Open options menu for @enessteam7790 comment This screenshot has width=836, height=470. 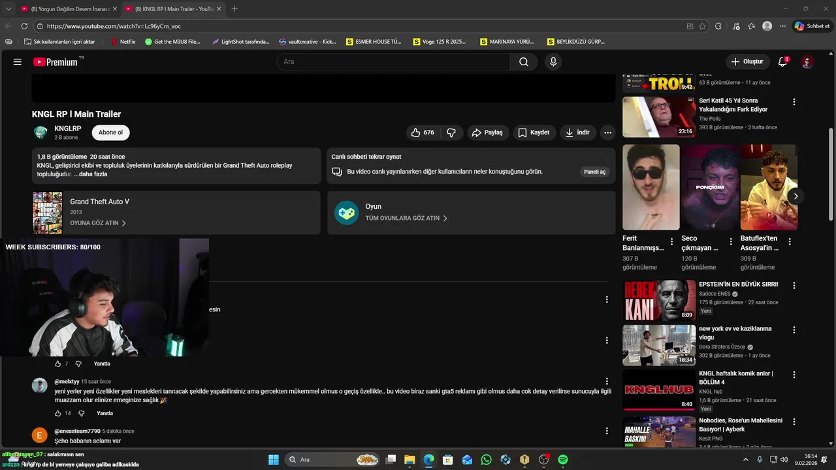pyautogui.click(x=607, y=431)
